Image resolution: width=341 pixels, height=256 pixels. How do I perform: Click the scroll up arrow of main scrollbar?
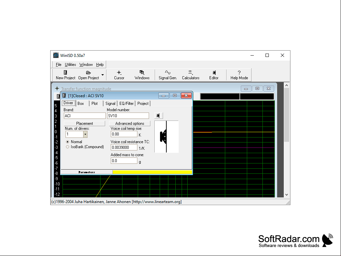[286, 85]
